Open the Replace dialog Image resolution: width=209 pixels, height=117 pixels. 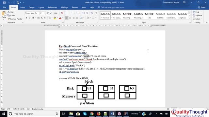click(197, 15)
